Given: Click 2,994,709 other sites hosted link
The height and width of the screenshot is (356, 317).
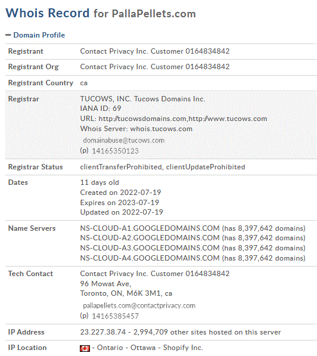Looking at the screenshot, I should click(x=207, y=332).
